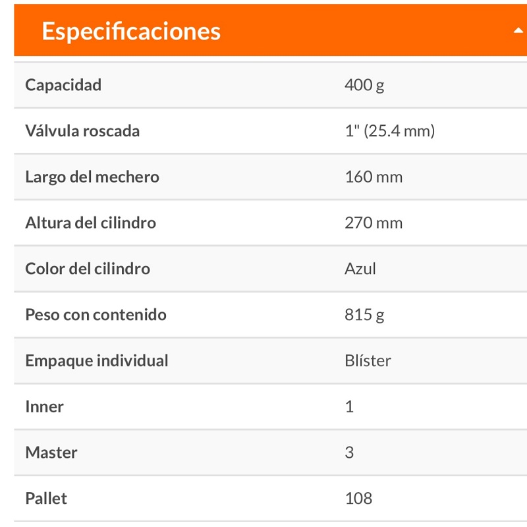Click the Peso con contenido label
Image resolution: width=527 pixels, height=527 pixels.
pos(94,314)
